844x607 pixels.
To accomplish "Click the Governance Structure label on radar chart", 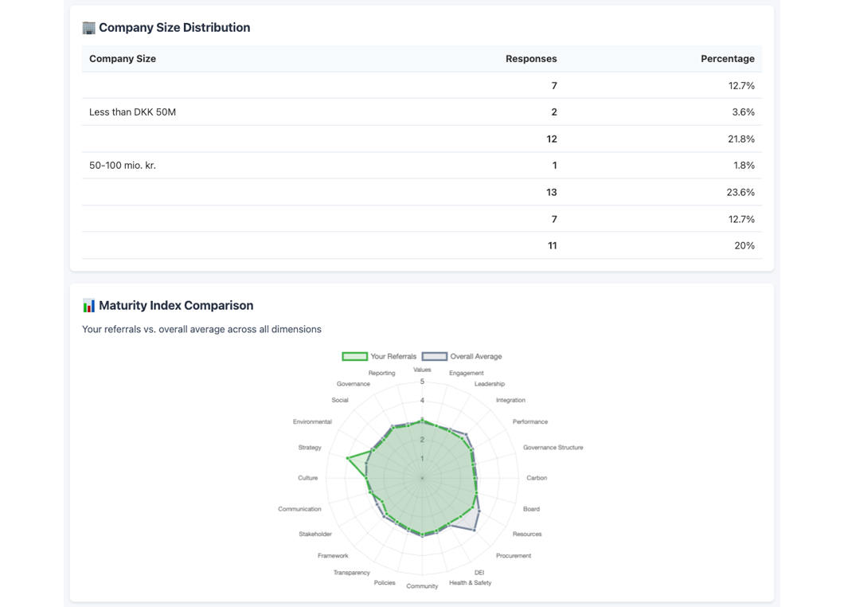I will pos(553,448).
